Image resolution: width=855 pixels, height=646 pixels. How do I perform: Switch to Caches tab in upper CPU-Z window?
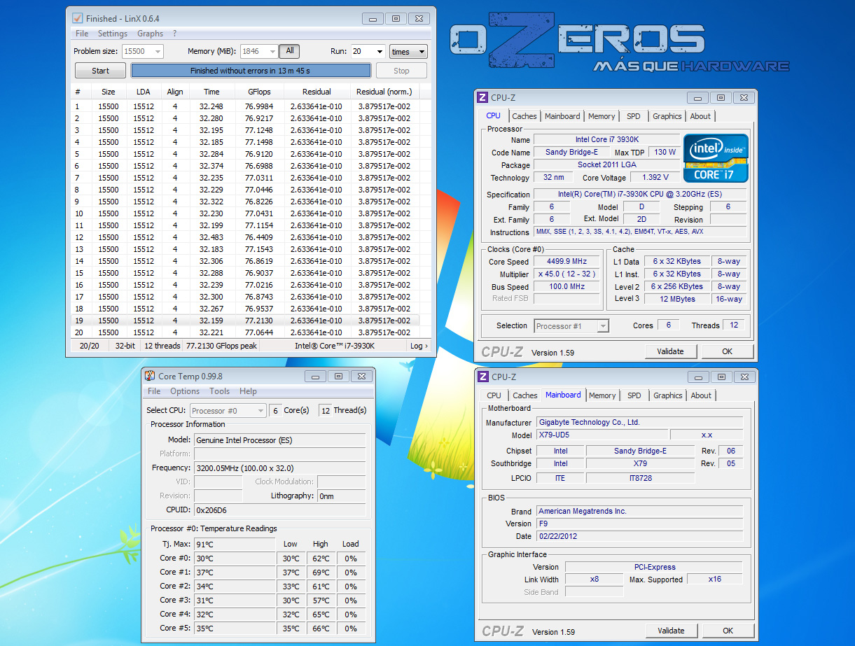point(524,116)
